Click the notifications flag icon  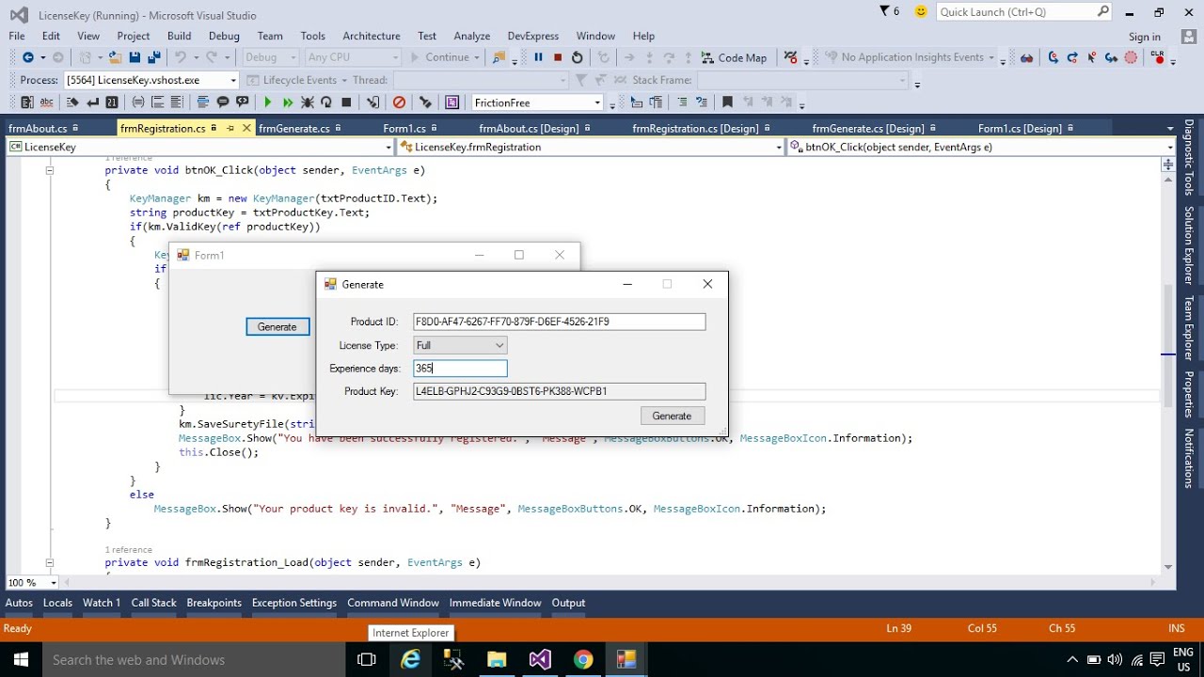[884, 11]
